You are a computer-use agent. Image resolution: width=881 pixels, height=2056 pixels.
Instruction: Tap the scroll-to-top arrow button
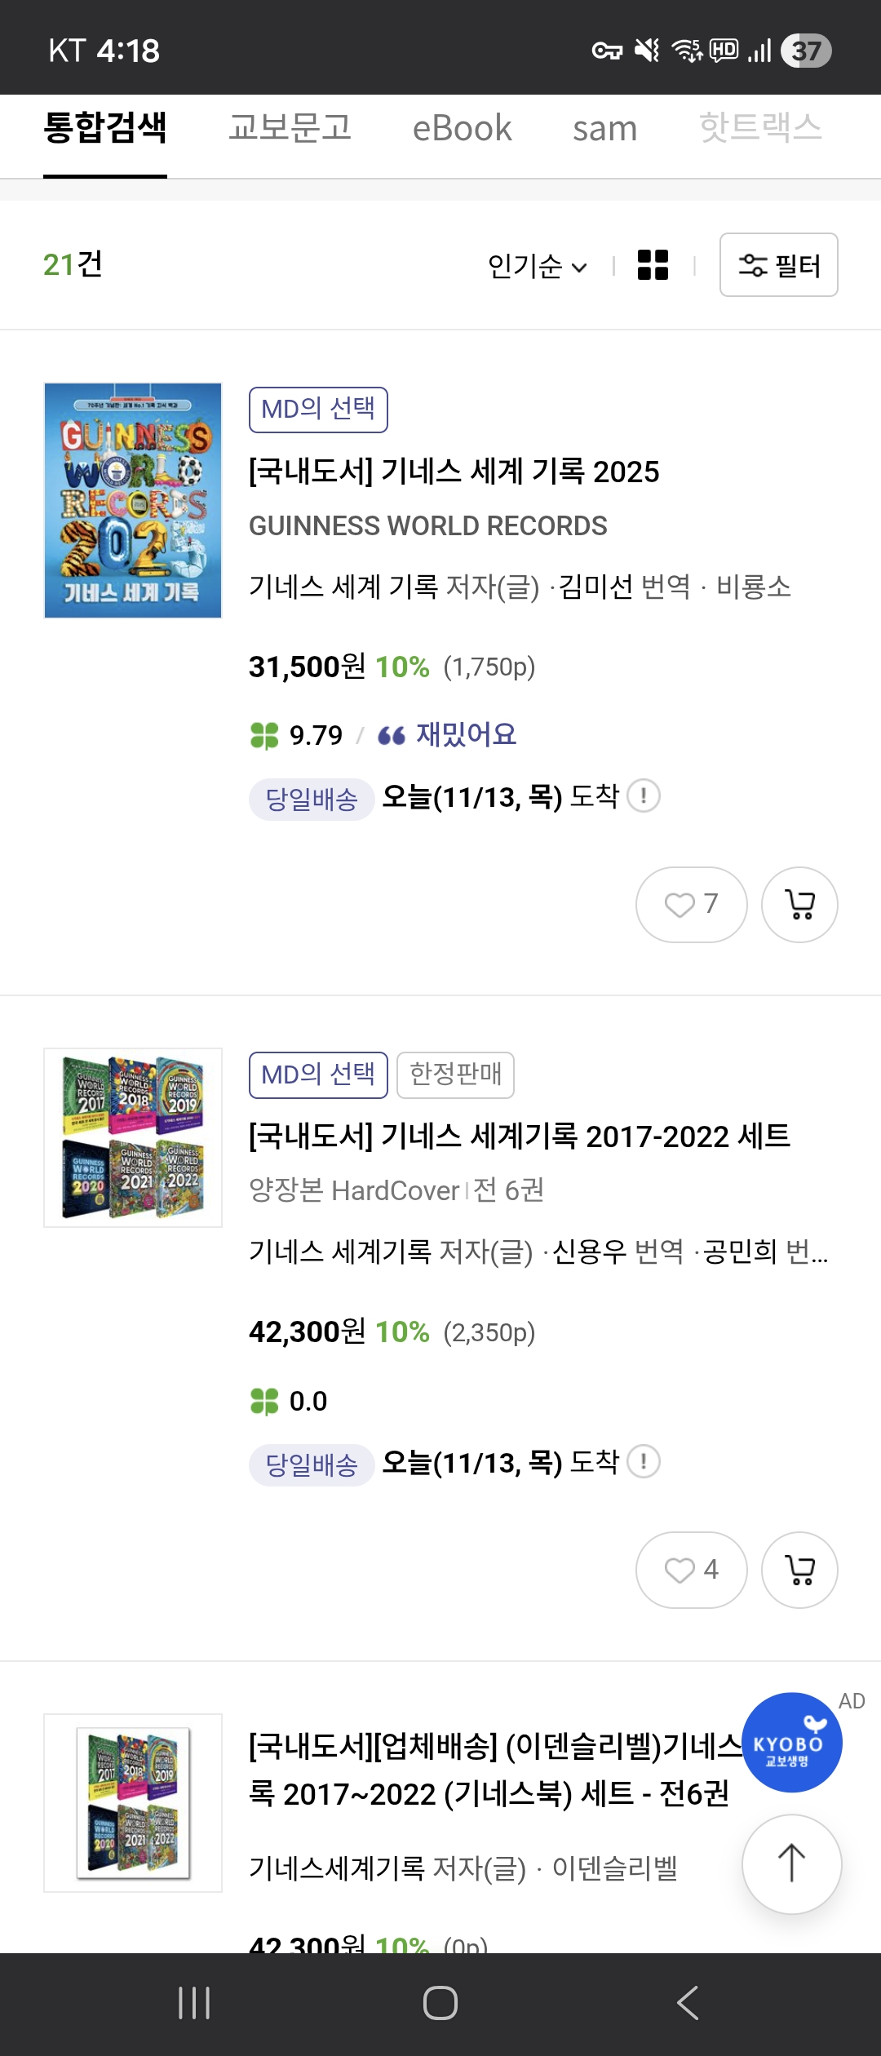coord(791,1863)
